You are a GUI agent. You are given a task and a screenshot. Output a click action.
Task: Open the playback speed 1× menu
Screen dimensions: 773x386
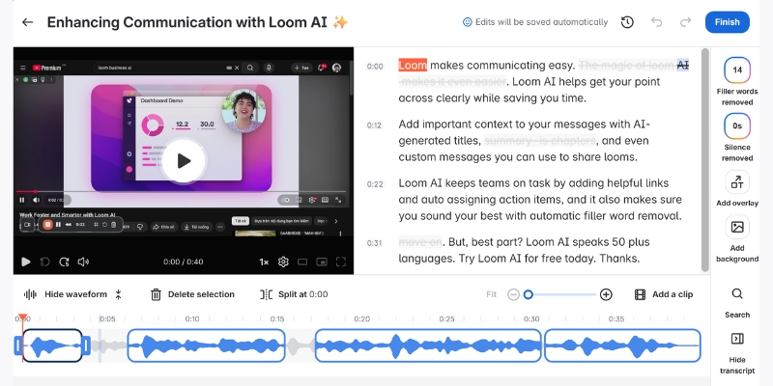coord(264,262)
